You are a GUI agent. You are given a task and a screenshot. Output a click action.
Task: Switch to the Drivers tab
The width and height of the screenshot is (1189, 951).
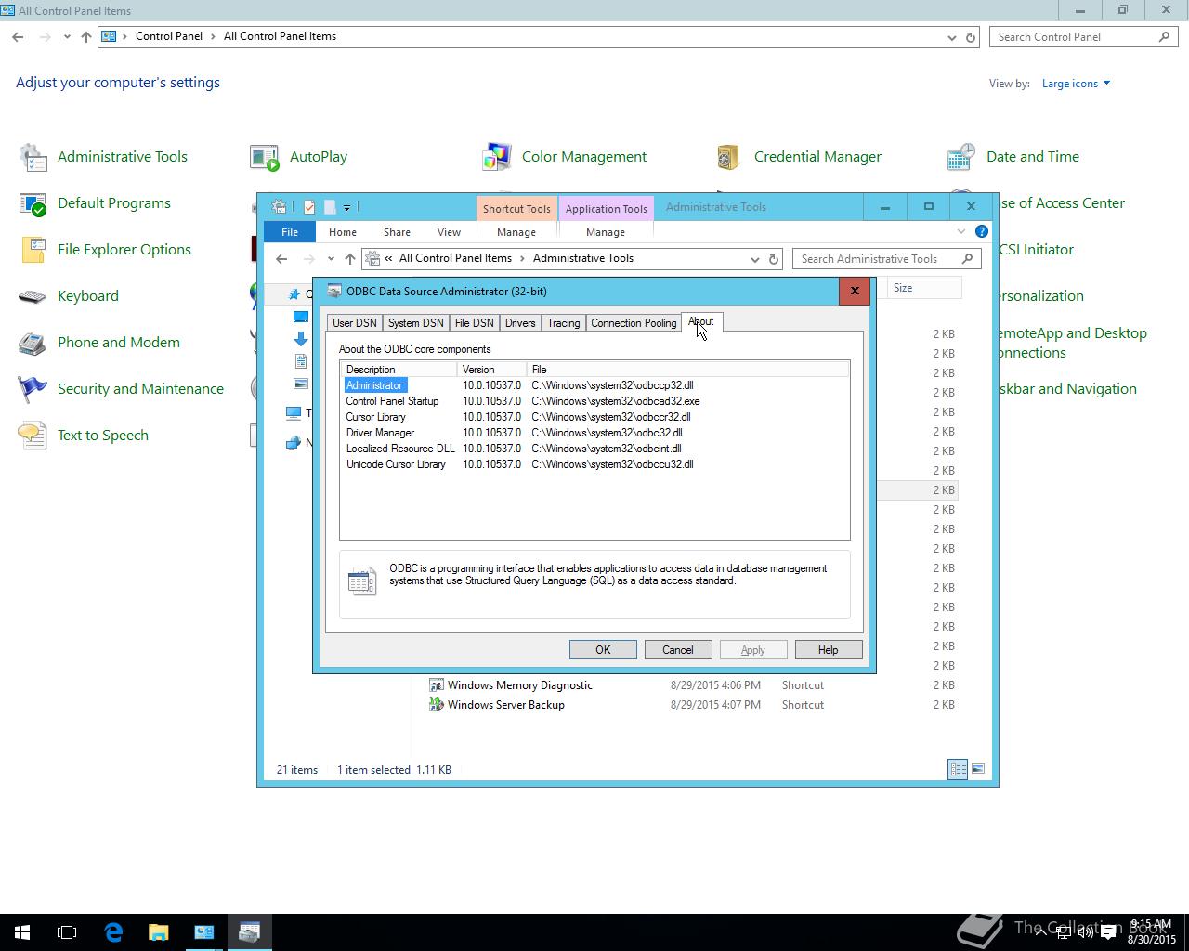[x=520, y=323]
